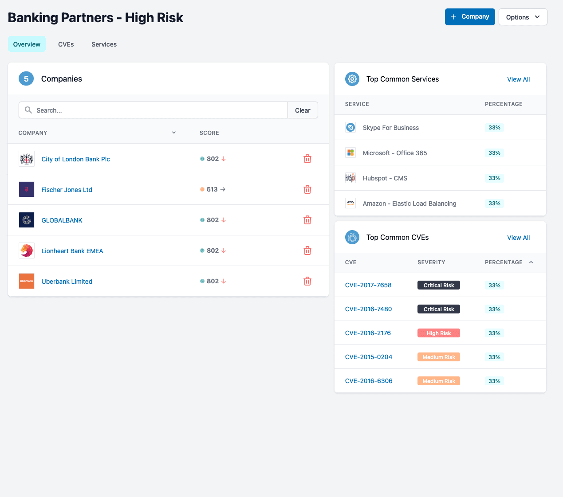
Task: Click the Uberbank orange logo thumbnail
Action: click(27, 281)
